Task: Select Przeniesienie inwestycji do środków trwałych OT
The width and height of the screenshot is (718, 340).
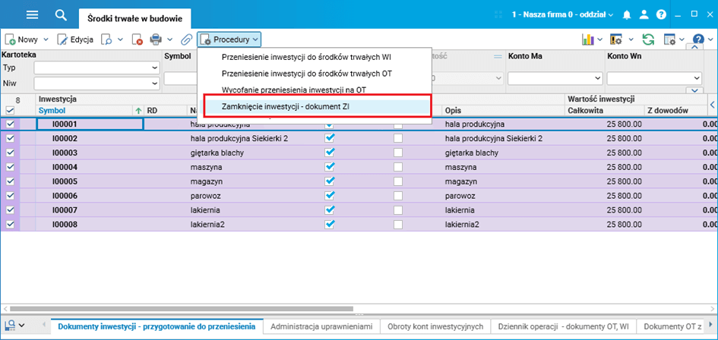Action: tap(306, 73)
